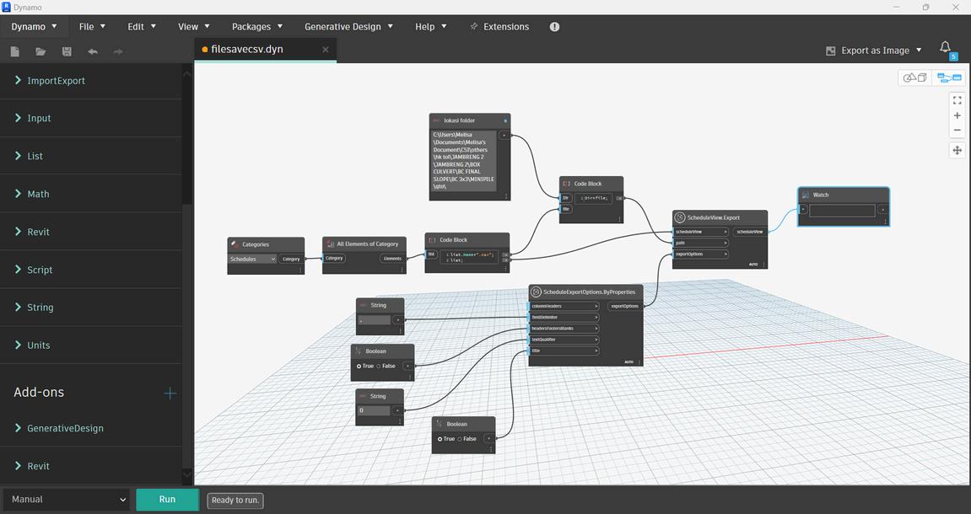The height and width of the screenshot is (514, 971).
Task: Click the Add-ons heading
Action: pos(39,392)
